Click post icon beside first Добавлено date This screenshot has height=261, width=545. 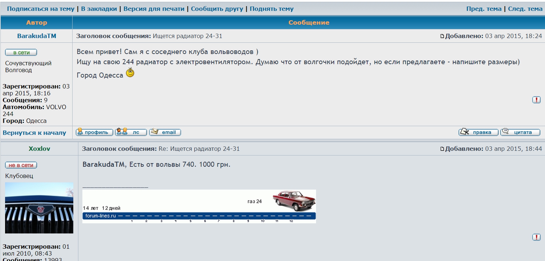pyautogui.click(x=442, y=36)
